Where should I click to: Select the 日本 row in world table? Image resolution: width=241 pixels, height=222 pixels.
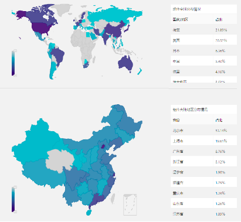(203, 51)
